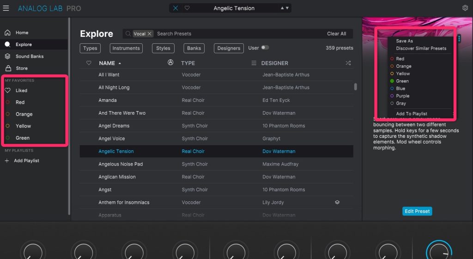Expand the Types filter dropdown
Viewport: 473px width, 259px height.
pos(90,48)
